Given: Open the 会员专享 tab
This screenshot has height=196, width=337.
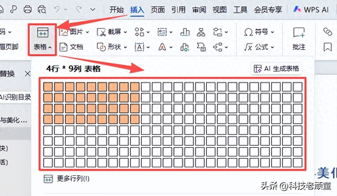Looking at the screenshot, I should pos(268,10).
